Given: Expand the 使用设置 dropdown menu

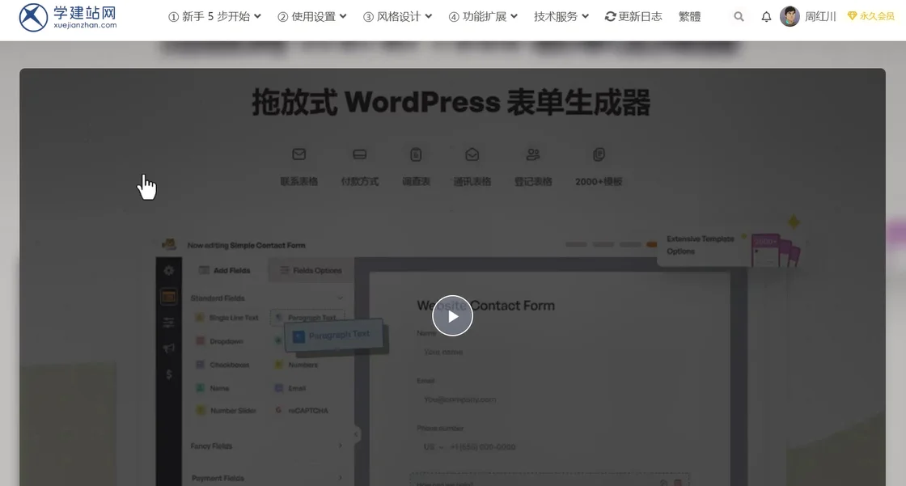Looking at the screenshot, I should [x=312, y=17].
